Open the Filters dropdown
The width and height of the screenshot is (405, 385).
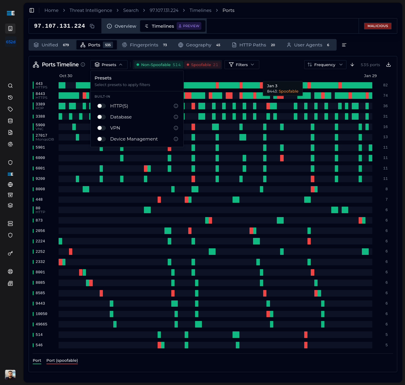(x=241, y=64)
